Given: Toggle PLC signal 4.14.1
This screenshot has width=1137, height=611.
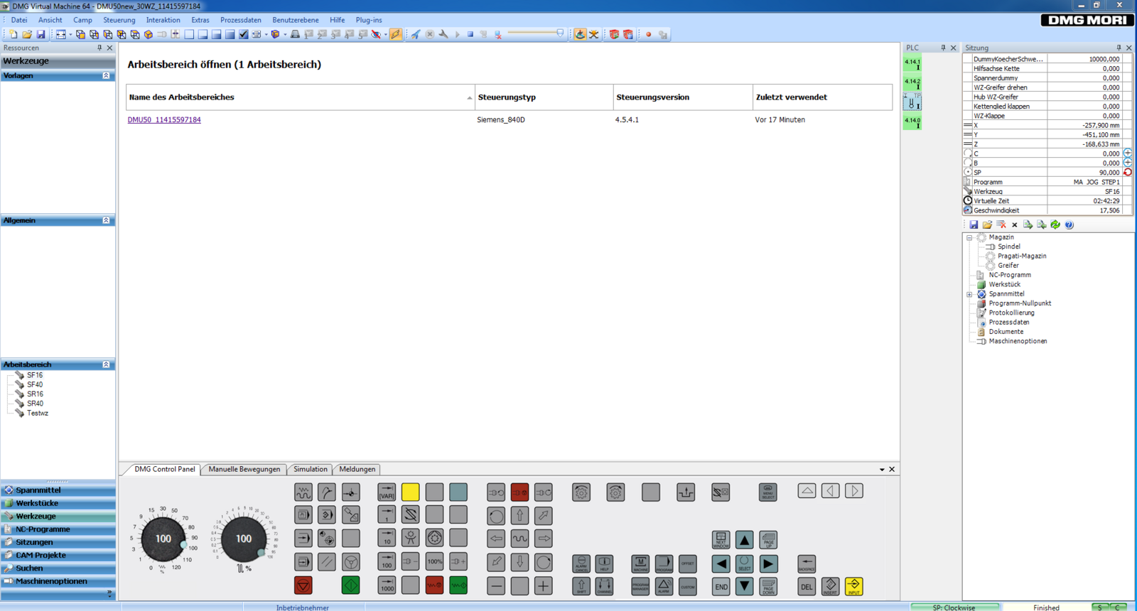Looking at the screenshot, I should pyautogui.click(x=912, y=63).
